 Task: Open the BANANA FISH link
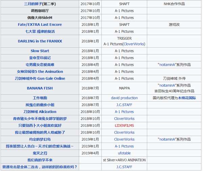(40, 88)
